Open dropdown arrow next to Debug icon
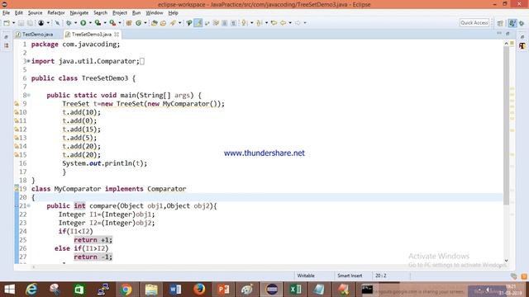This screenshot has height=297, width=529. pos(75,23)
